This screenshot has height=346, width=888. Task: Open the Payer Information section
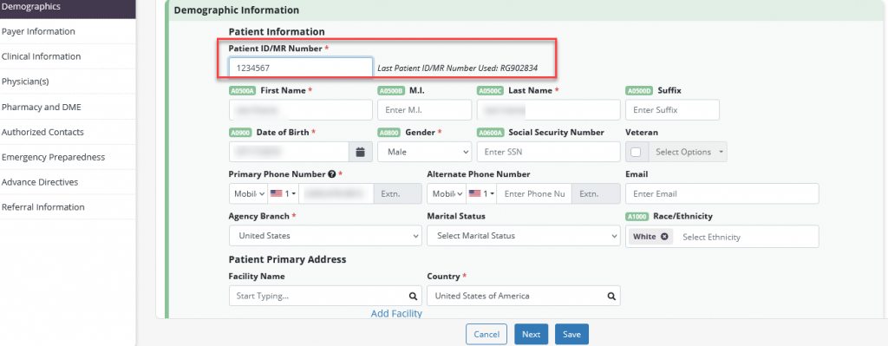pyautogui.click(x=38, y=32)
